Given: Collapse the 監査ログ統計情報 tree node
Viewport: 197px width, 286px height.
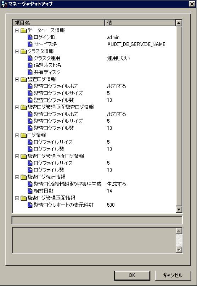Looking at the screenshot, I should [17, 177].
